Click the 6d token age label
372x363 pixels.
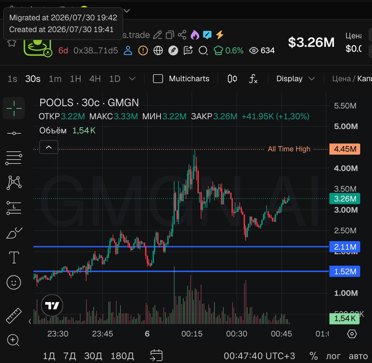[x=63, y=50]
